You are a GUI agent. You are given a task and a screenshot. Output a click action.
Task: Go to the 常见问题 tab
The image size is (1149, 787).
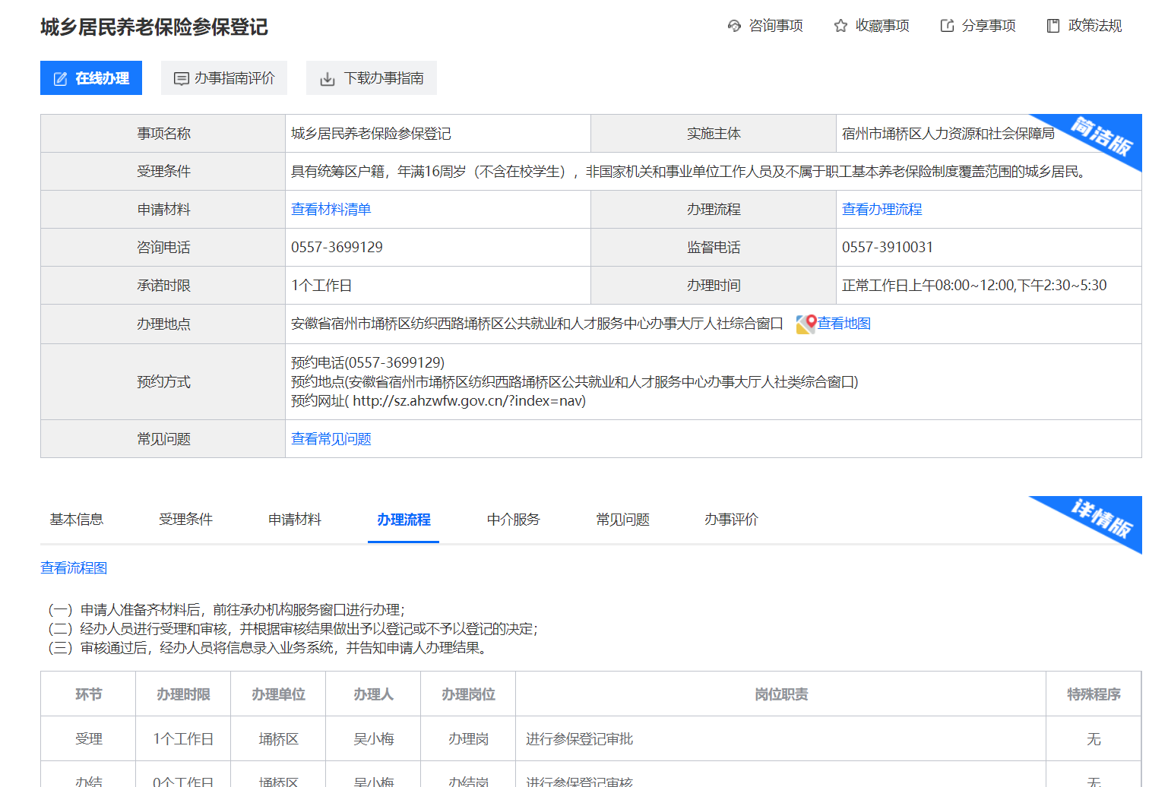pyautogui.click(x=622, y=520)
